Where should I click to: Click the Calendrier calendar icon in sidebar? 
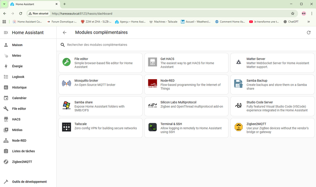(x=6, y=98)
